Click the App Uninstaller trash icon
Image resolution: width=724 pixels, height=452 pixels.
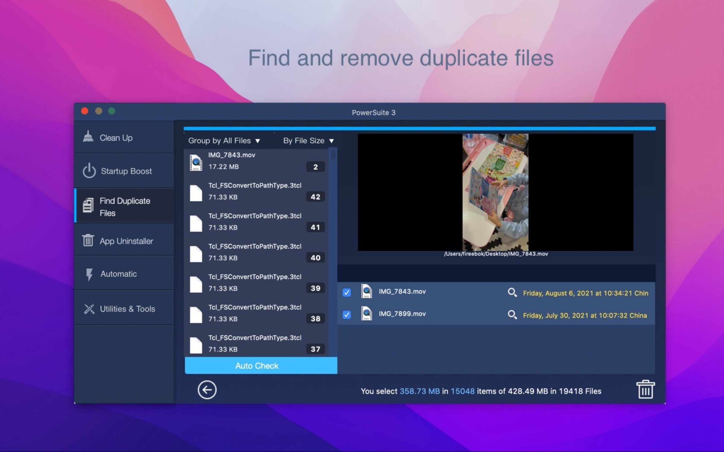[88, 240]
